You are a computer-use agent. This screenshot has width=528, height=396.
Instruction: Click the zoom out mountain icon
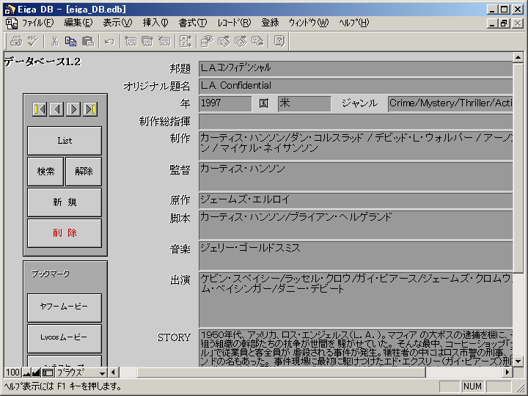pos(26,373)
